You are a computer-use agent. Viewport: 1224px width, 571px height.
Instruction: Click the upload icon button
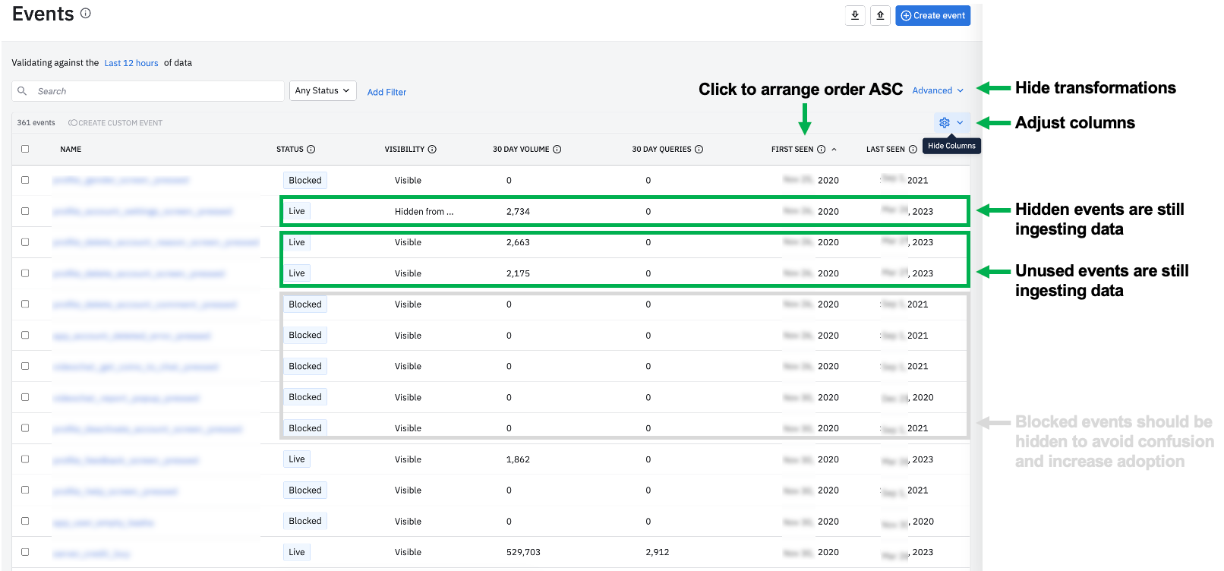880,15
